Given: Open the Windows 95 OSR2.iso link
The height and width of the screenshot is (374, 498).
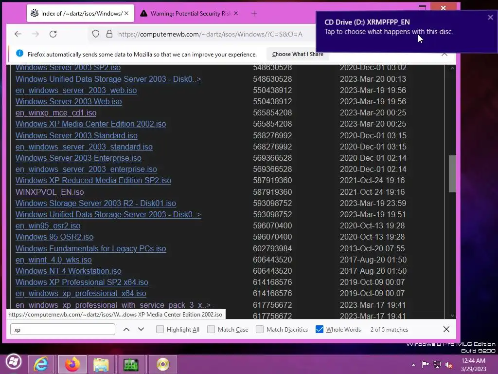Looking at the screenshot, I should (54, 237).
